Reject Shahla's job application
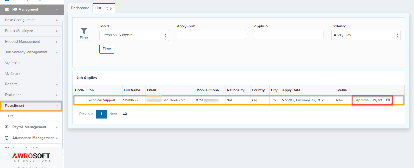Image resolution: width=414 pixels, height=168 pixels. [x=377, y=100]
